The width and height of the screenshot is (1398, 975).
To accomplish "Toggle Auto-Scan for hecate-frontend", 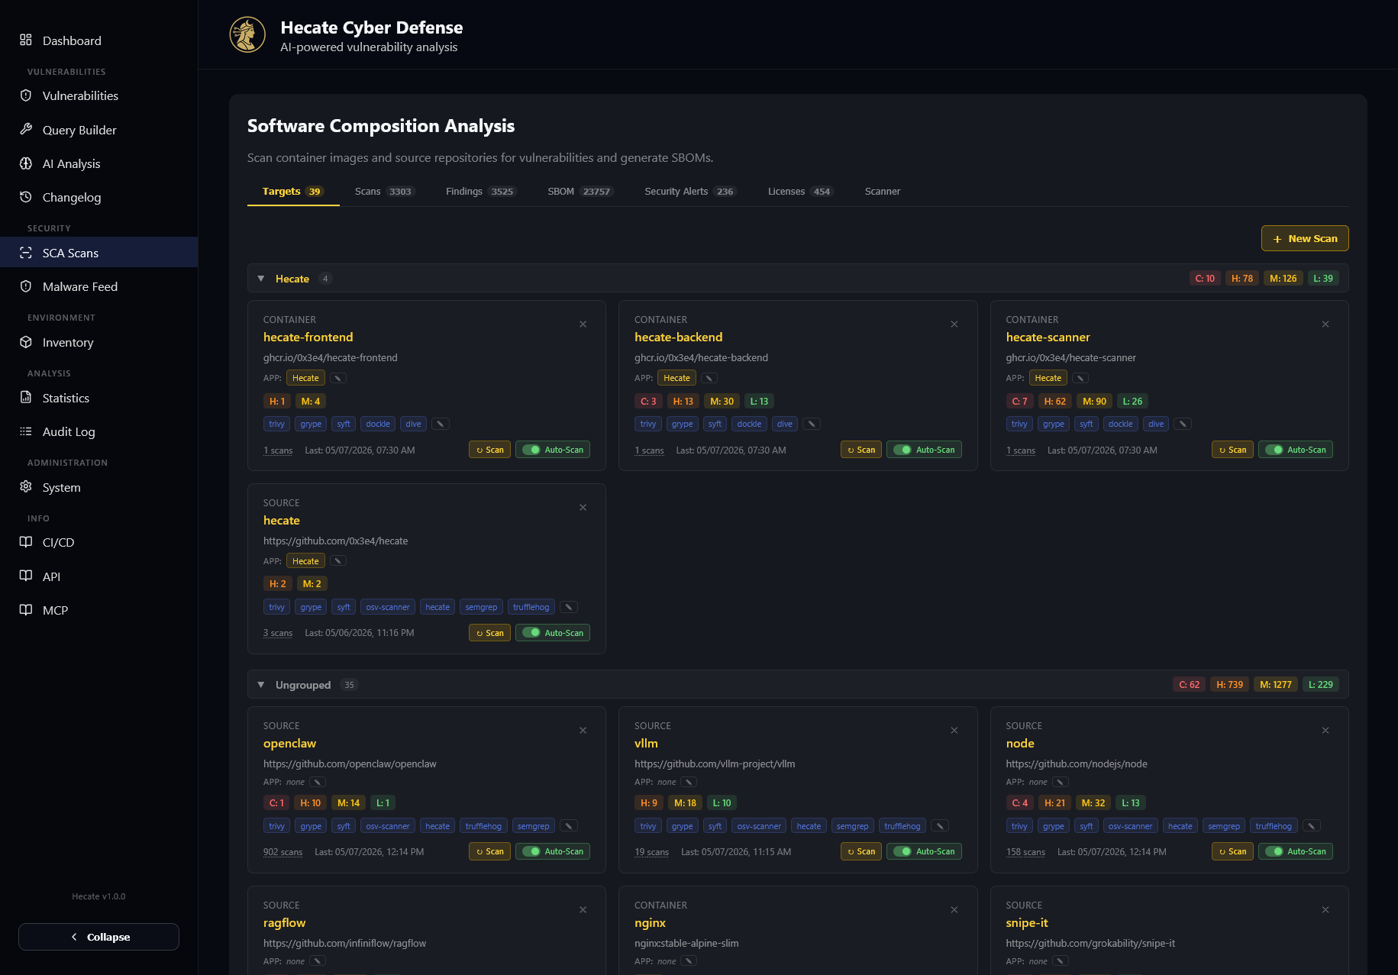I will [x=553, y=450].
